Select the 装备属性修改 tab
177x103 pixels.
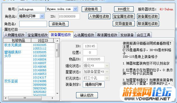[61, 35]
